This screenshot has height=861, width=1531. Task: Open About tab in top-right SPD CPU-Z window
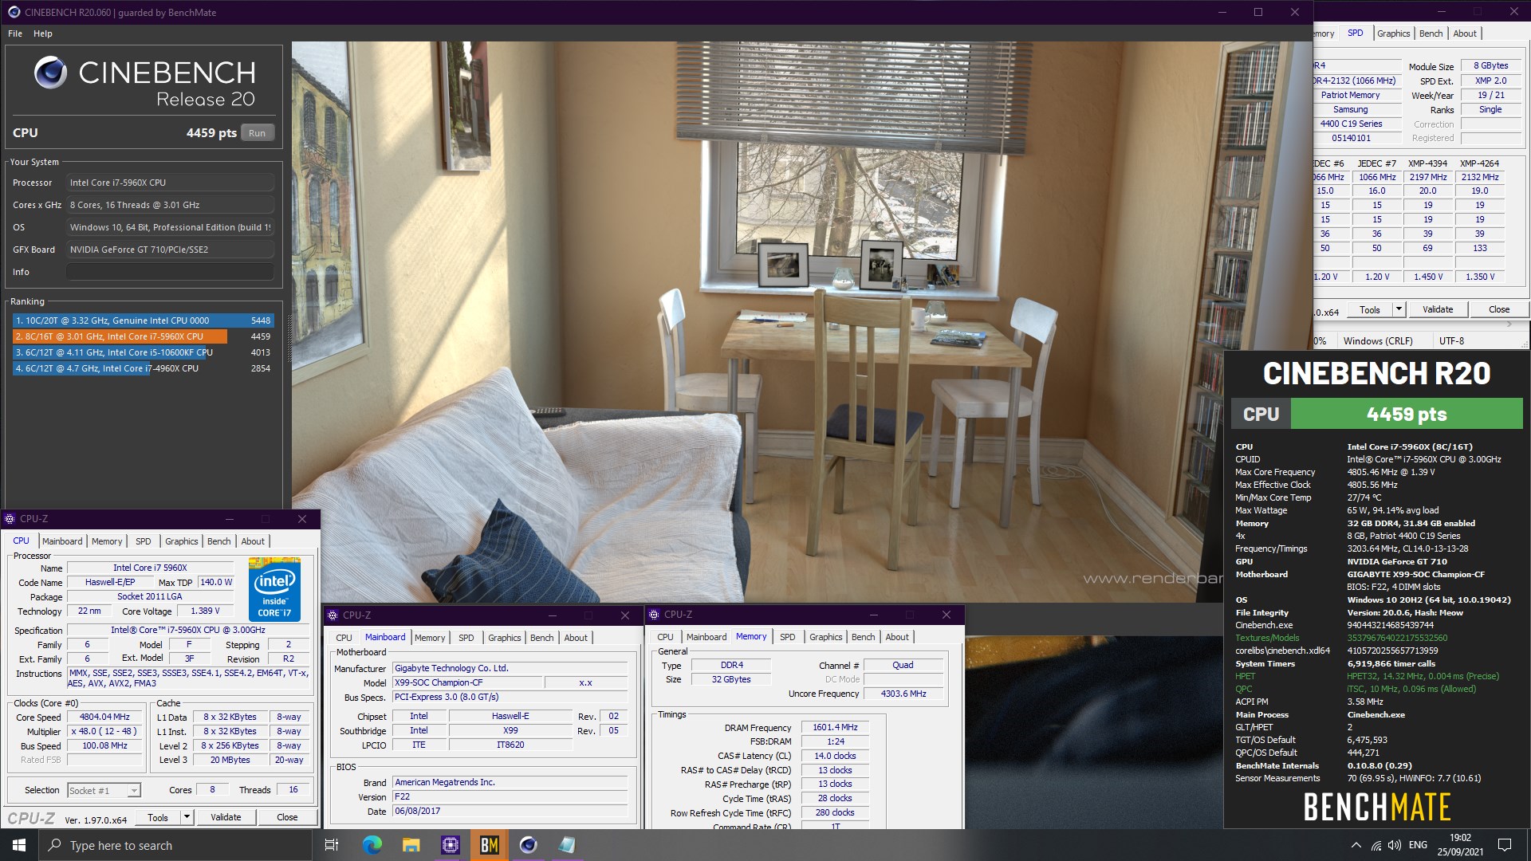1465,33
